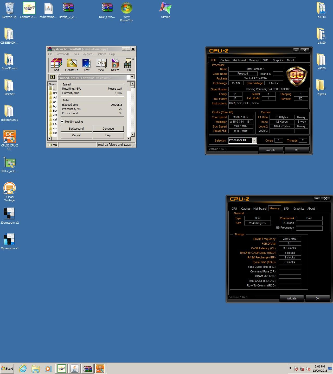Open the WinRAR Help menu

(112, 54)
